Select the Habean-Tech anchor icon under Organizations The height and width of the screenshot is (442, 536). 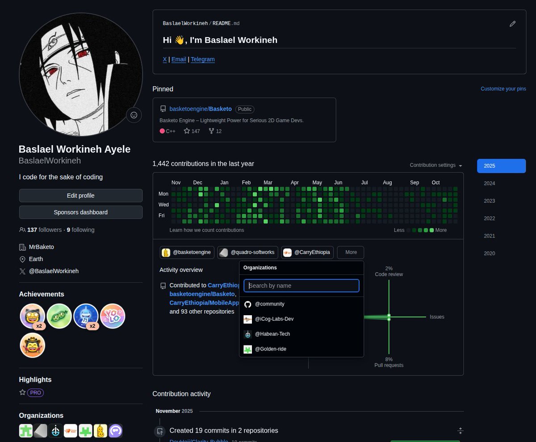(x=248, y=334)
